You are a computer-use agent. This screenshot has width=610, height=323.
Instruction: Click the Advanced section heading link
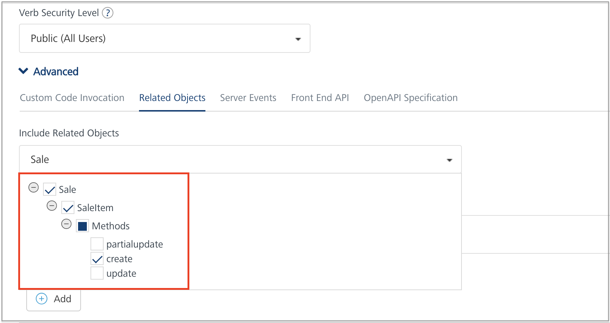[x=56, y=71]
